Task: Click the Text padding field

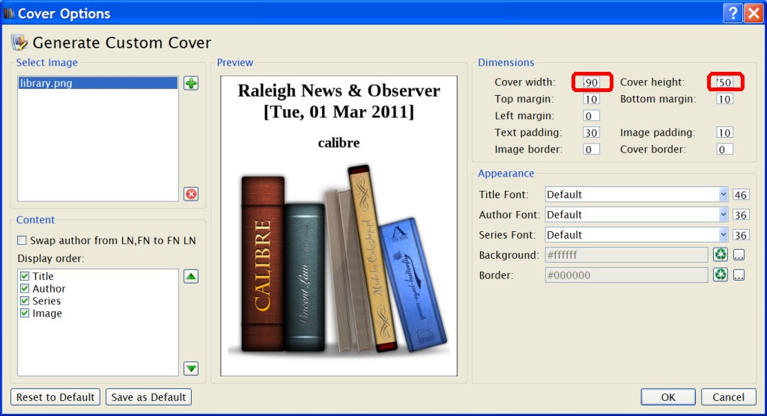Action: point(592,132)
